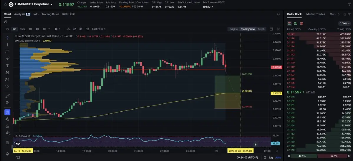This screenshot has height=161, width=353.
Task: Switch to the Chart tab
Action: (x=7, y=14)
